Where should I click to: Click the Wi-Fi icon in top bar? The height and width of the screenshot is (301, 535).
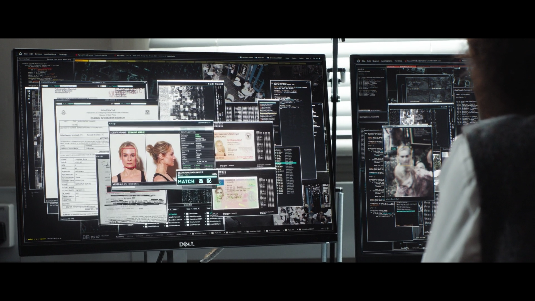(x=317, y=59)
